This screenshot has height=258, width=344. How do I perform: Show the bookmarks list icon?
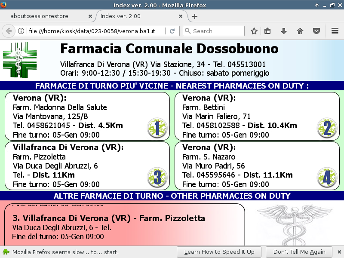267,31
